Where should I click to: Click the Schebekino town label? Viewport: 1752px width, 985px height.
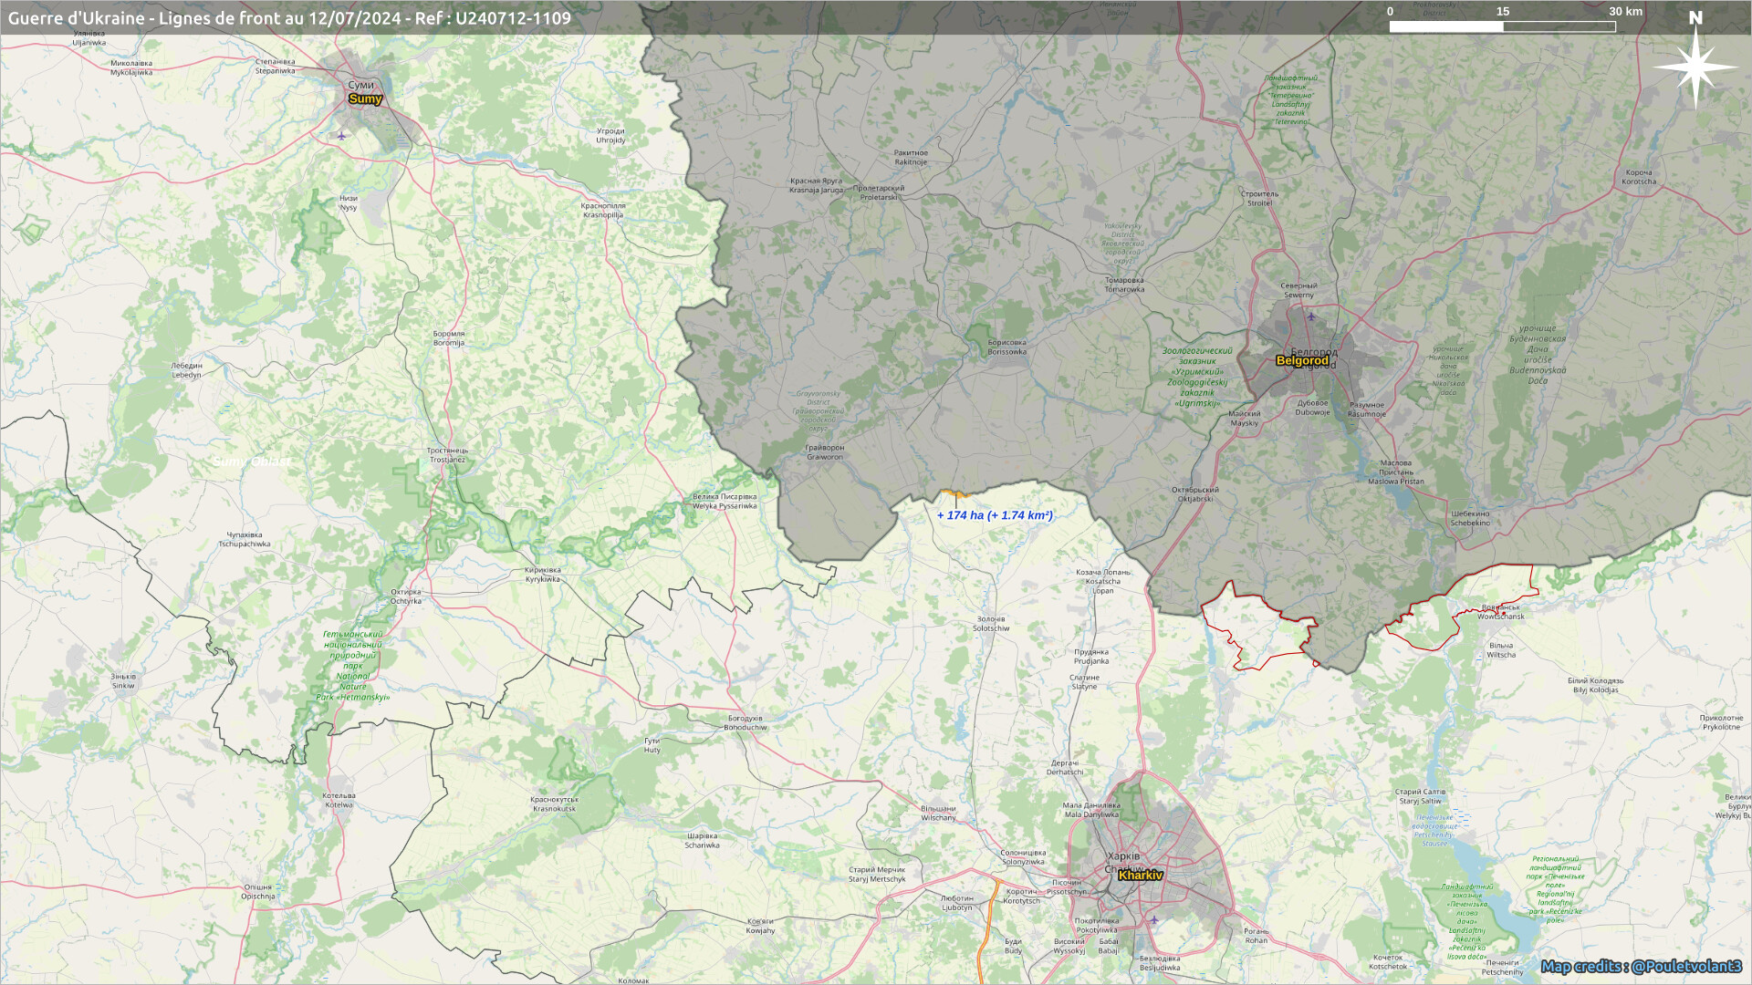point(1470,518)
